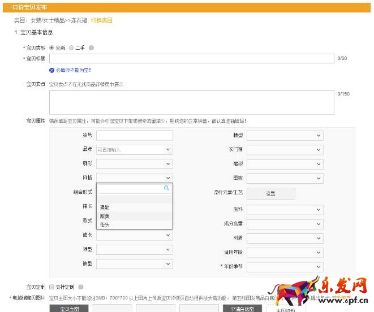Expand the 年份季节 dropdown
This screenshot has width=374, height=312.
[285, 267]
